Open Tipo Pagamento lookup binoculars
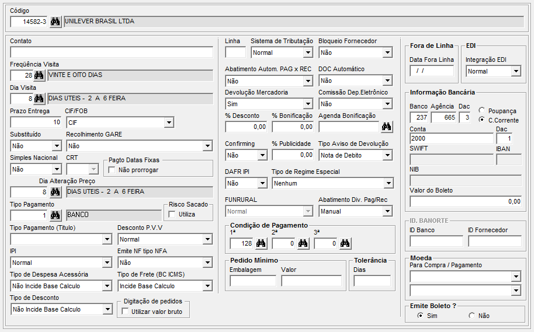 (x=56, y=215)
